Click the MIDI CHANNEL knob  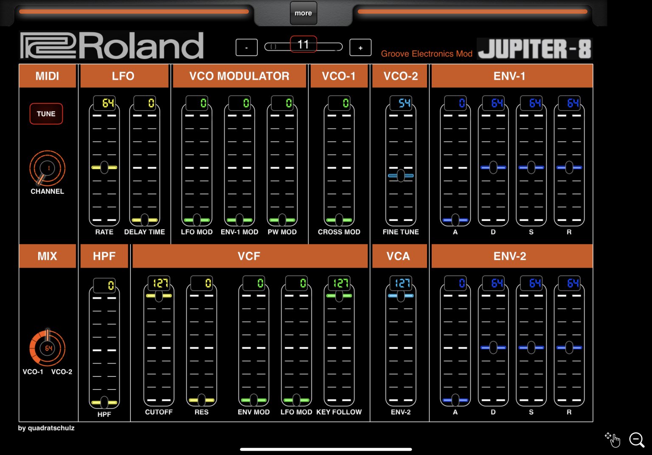point(47,168)
